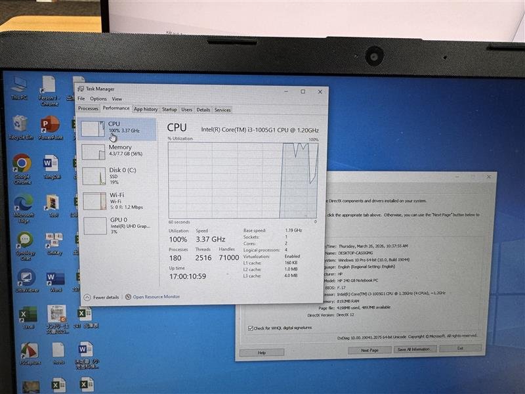Open the Excel desktop shortcut
525x394 pixels.
28,317
